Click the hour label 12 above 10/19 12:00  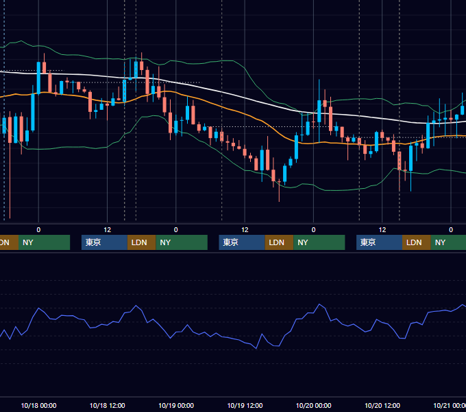tap(245, 230)
